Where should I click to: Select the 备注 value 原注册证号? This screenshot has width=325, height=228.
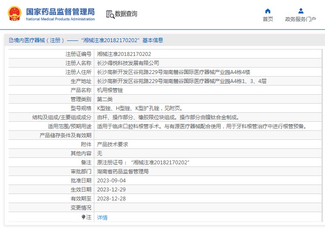tap(143, 163)
